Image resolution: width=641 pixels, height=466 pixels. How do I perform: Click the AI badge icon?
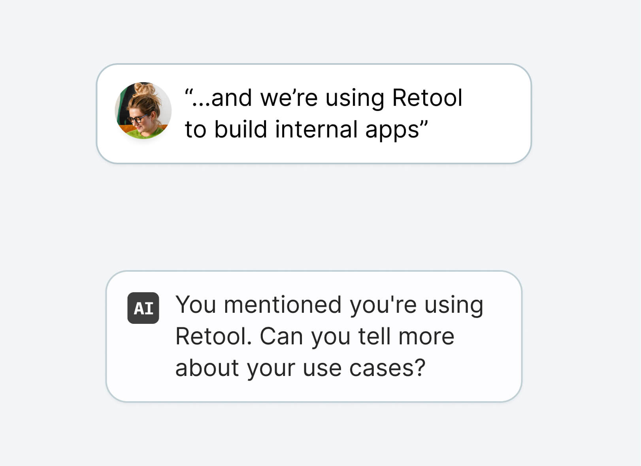tap(143, 308)
